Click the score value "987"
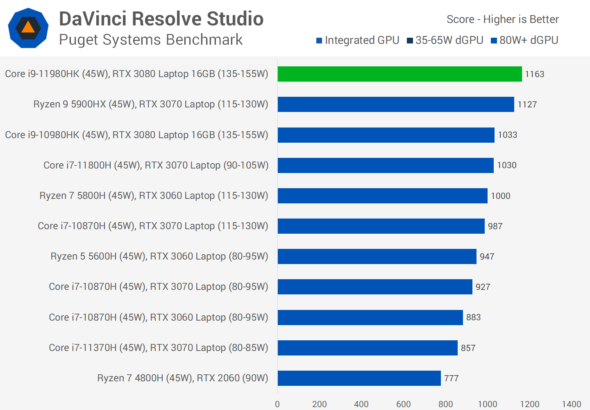This screenshot has height=410, width=590. coord(495,226)
